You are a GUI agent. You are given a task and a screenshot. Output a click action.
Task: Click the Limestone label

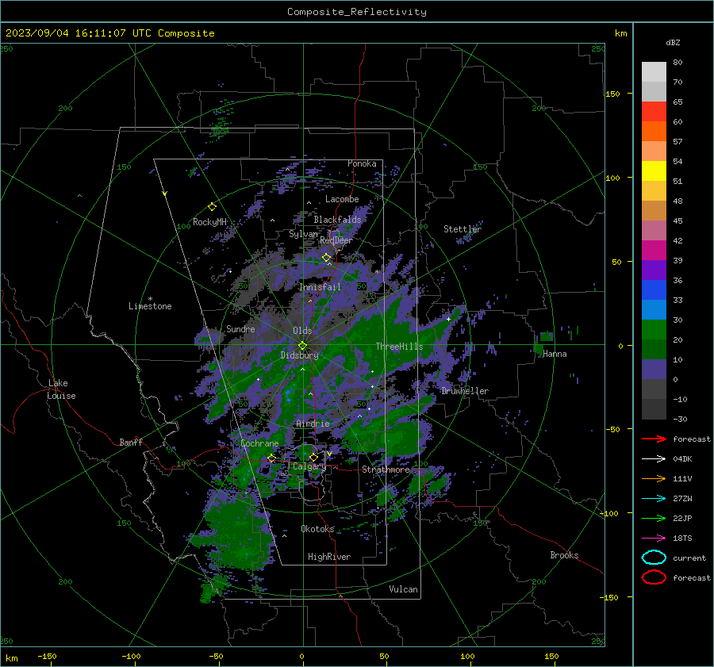click(x=150, y=306)
